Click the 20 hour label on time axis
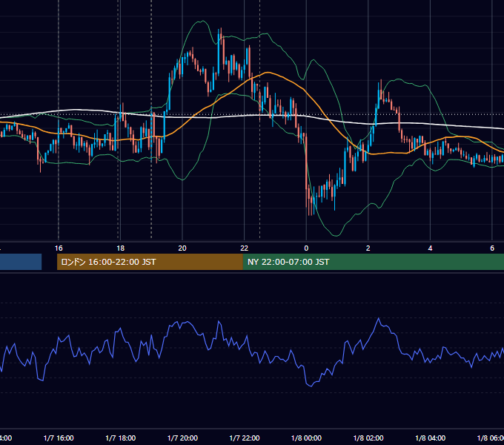This screenshot has width=504, height=445. [182, 248]
